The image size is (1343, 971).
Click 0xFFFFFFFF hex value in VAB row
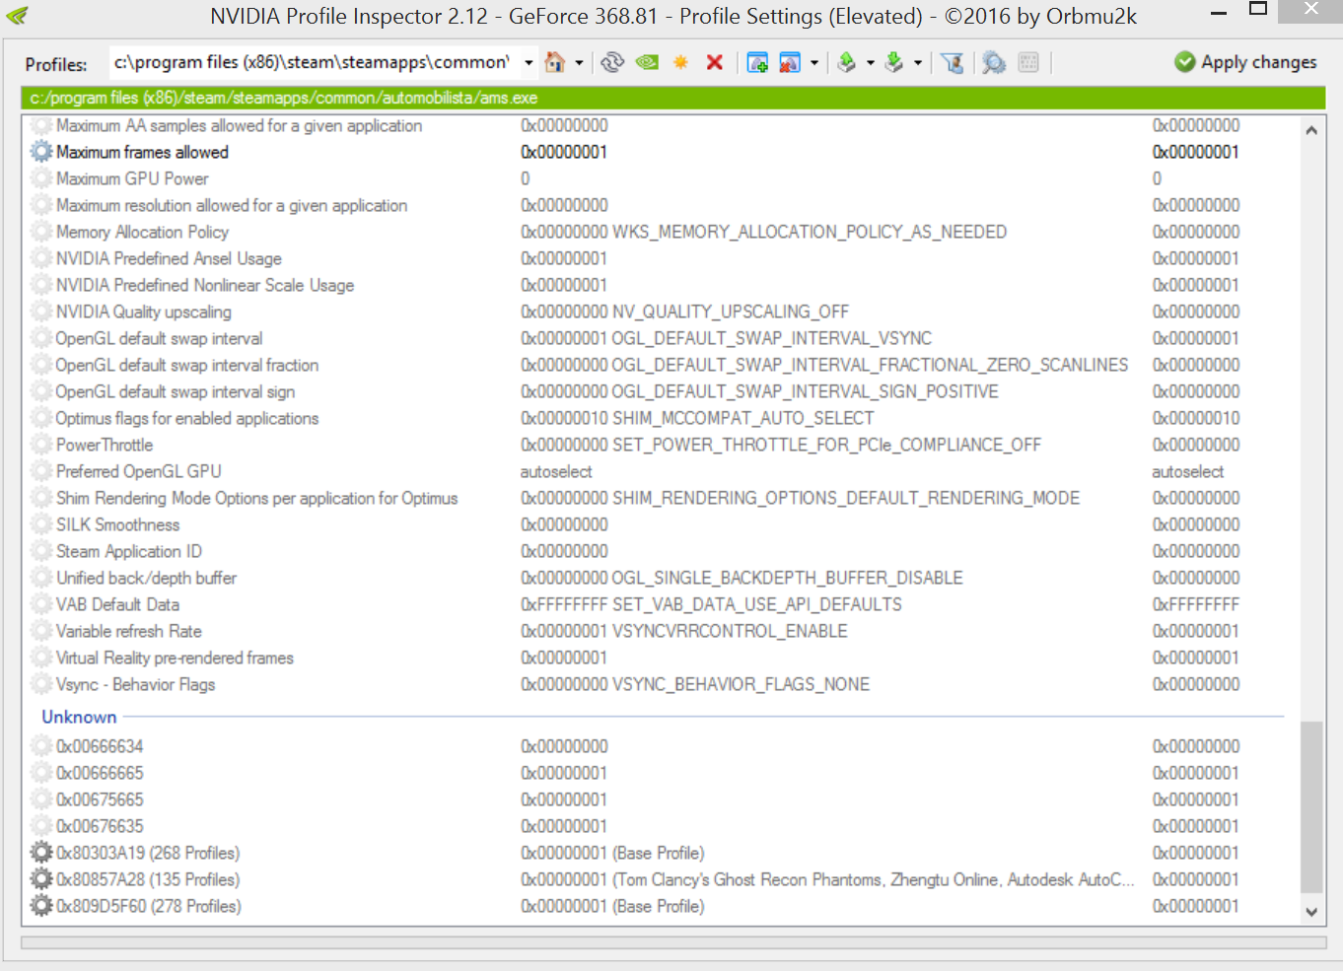[x=1196, y=604]
